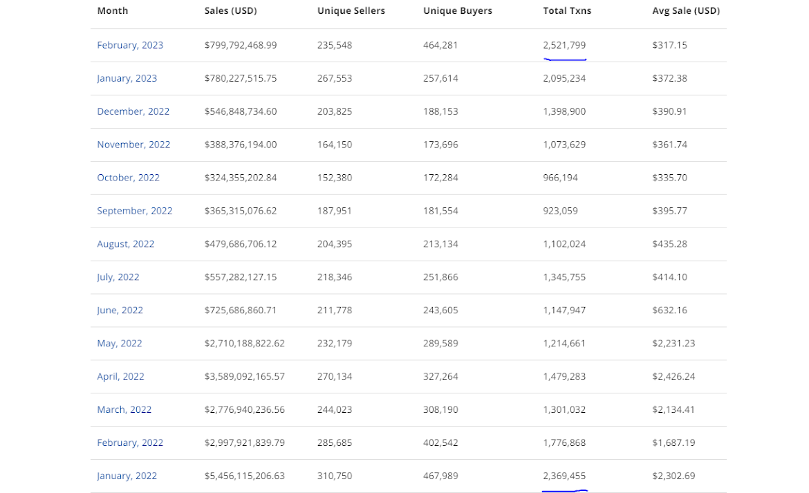
Task: Open the July, 2022 link
Action: point(118,277)
